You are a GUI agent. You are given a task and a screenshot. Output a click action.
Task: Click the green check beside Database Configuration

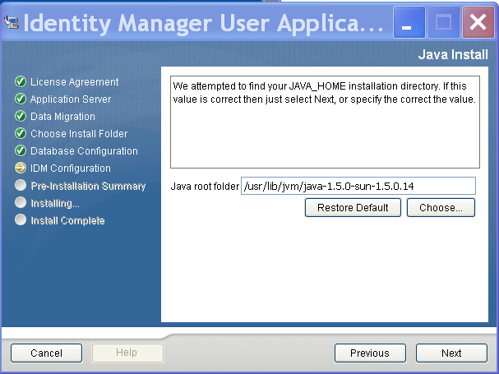[21, 150]
